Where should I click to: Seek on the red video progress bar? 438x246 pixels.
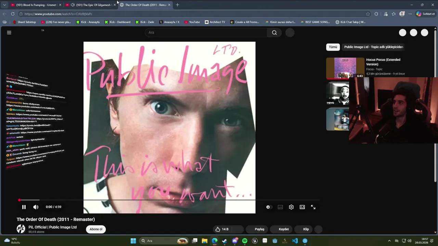click(x=169, y=200)
